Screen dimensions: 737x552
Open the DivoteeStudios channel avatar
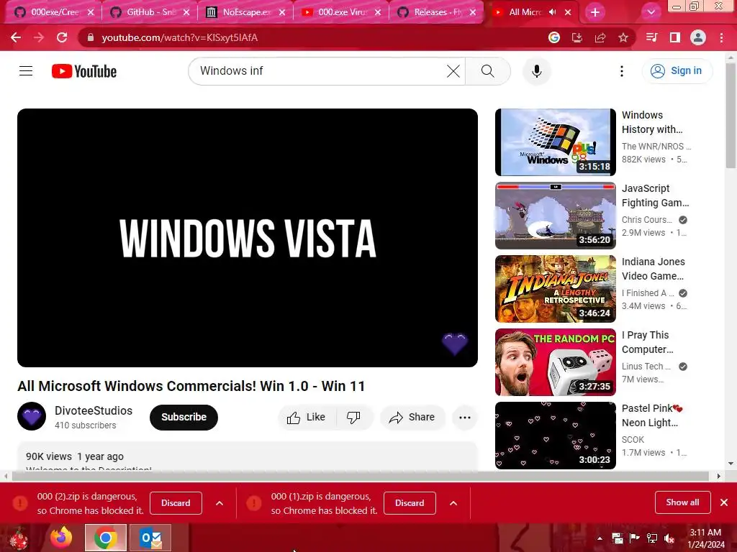32,416
